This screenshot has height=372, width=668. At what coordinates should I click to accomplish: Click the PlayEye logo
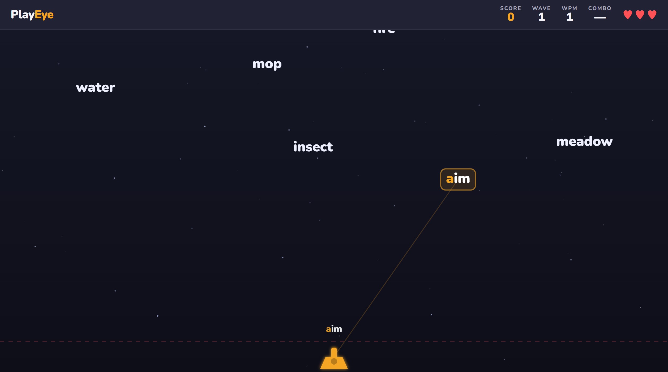[32, 15]
